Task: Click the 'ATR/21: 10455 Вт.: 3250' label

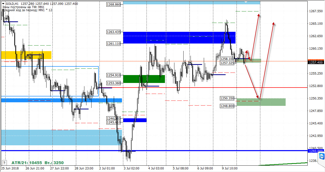Action: point(38,163)
